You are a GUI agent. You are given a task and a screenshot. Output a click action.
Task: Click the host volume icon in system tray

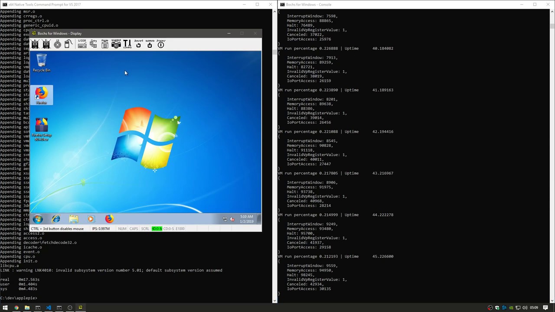(525, 308)
